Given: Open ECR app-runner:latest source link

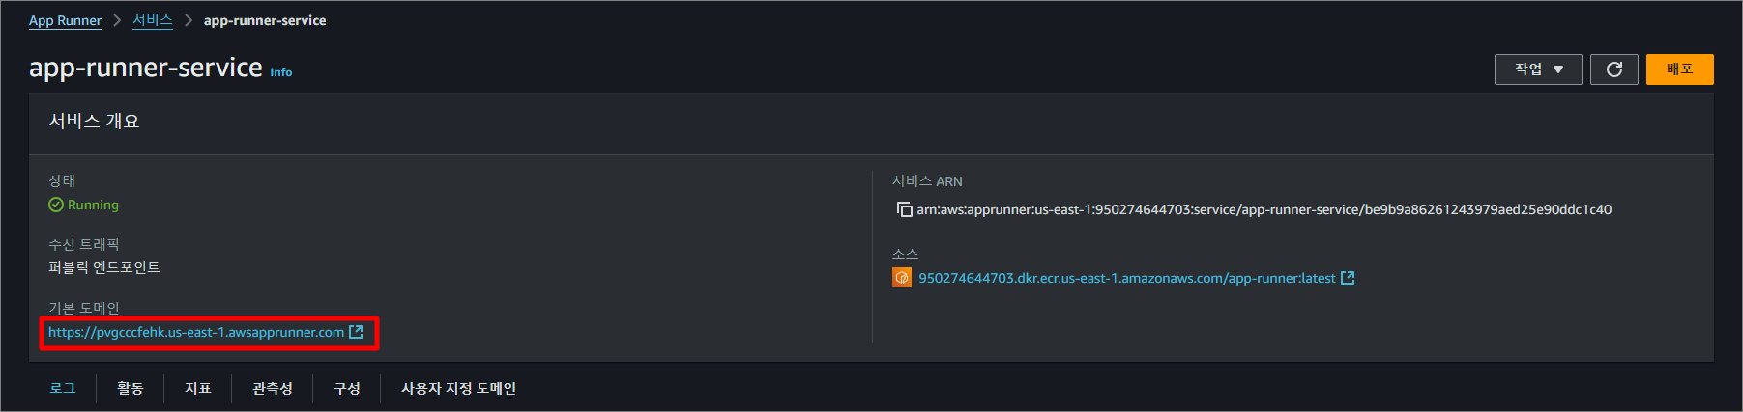Looking at the screenshot, I should click(x=1127, y=278).
